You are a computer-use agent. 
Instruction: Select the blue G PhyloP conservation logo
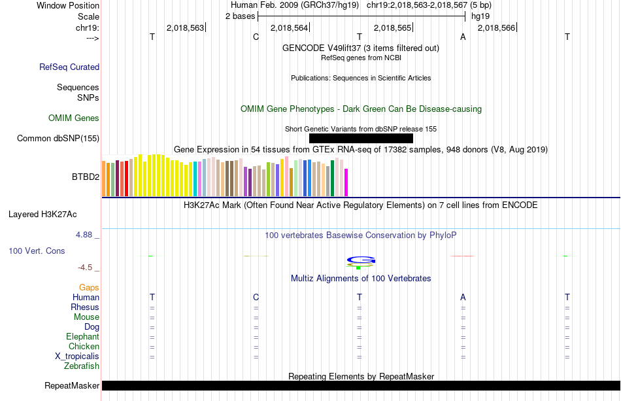point(361,260)
